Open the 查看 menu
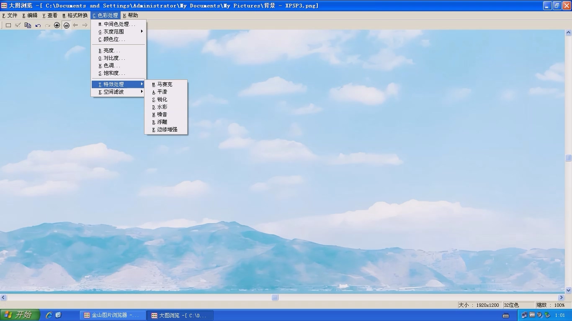 point(50,15)
